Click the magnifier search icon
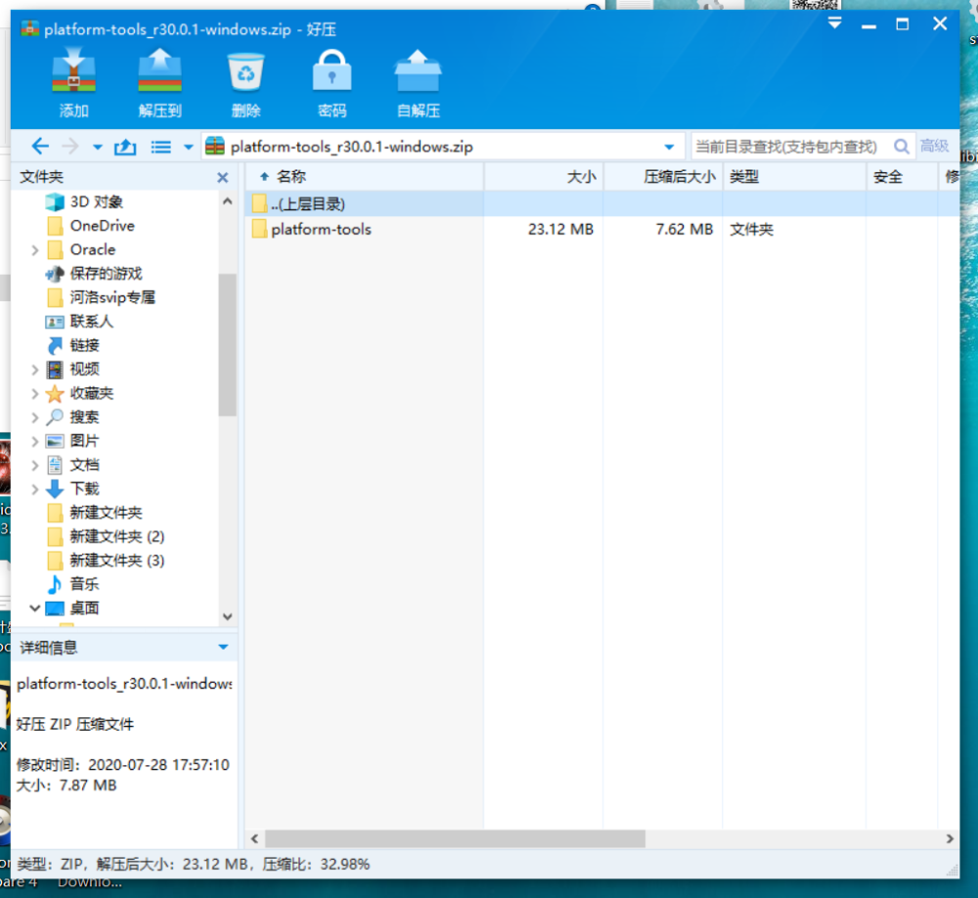The height and width of the screenshot is (898, 978). pos(901,147)
